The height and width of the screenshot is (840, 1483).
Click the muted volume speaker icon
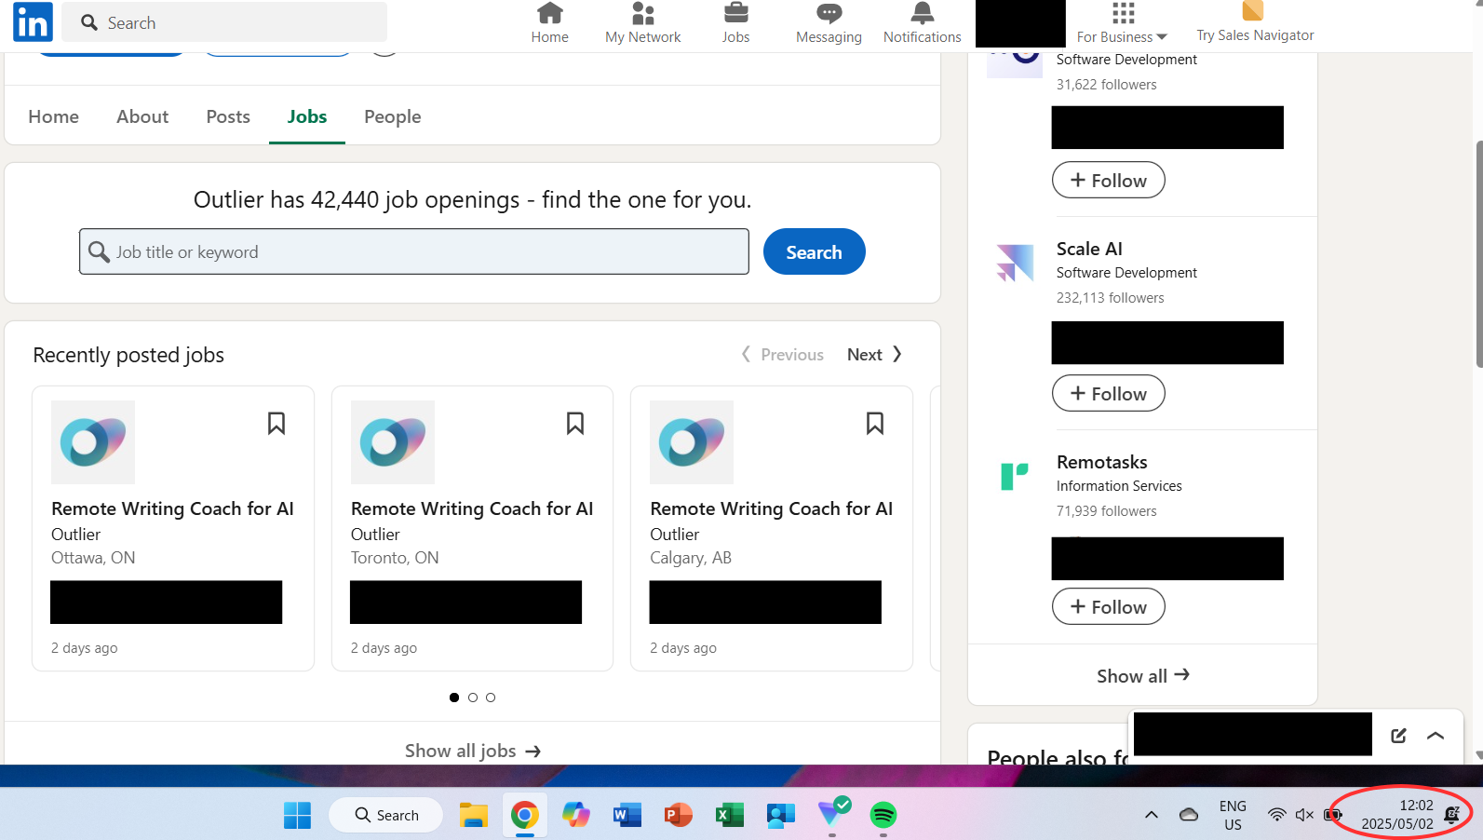tap(1304, 815)
